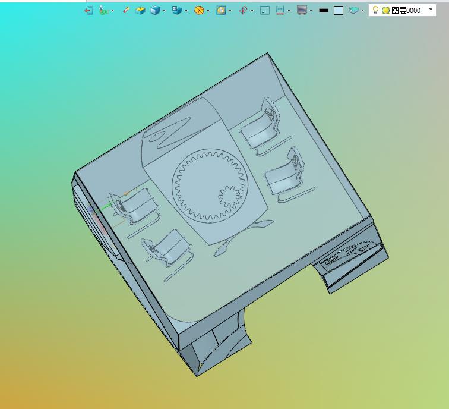Toggle the light bulb layer visibility icon
449x409 pixels.
[375, 10]
